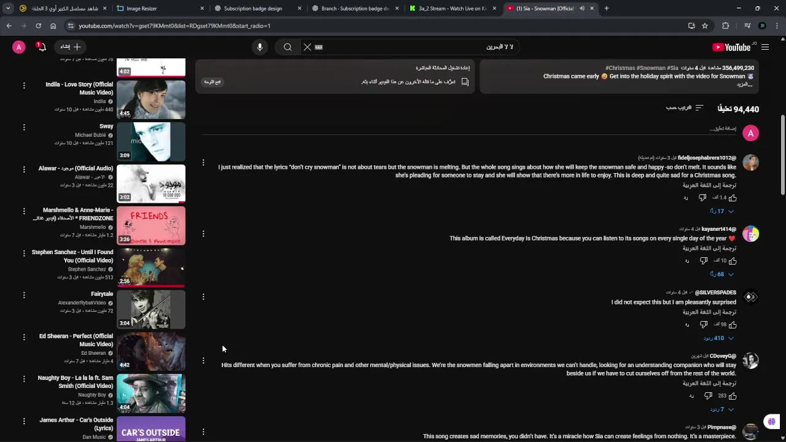The width and height of the screenshot is (786, 442).
Task: Translate CDoveyG comment to Arabic
Action: point(709,384)
